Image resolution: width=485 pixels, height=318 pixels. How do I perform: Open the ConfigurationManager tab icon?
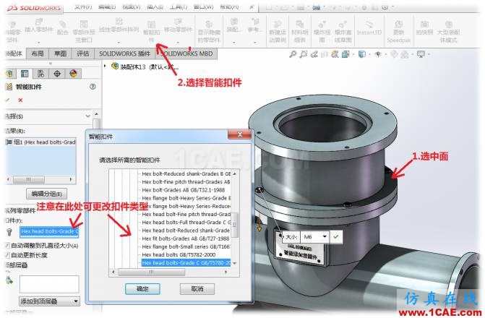(40, 74)
